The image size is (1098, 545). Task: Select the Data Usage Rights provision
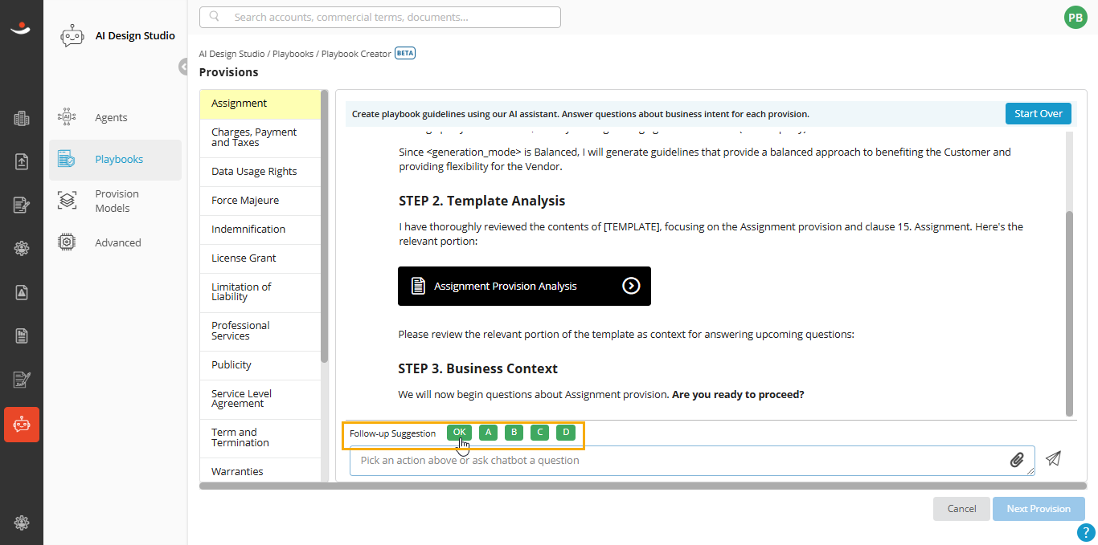tap(260, 171)
